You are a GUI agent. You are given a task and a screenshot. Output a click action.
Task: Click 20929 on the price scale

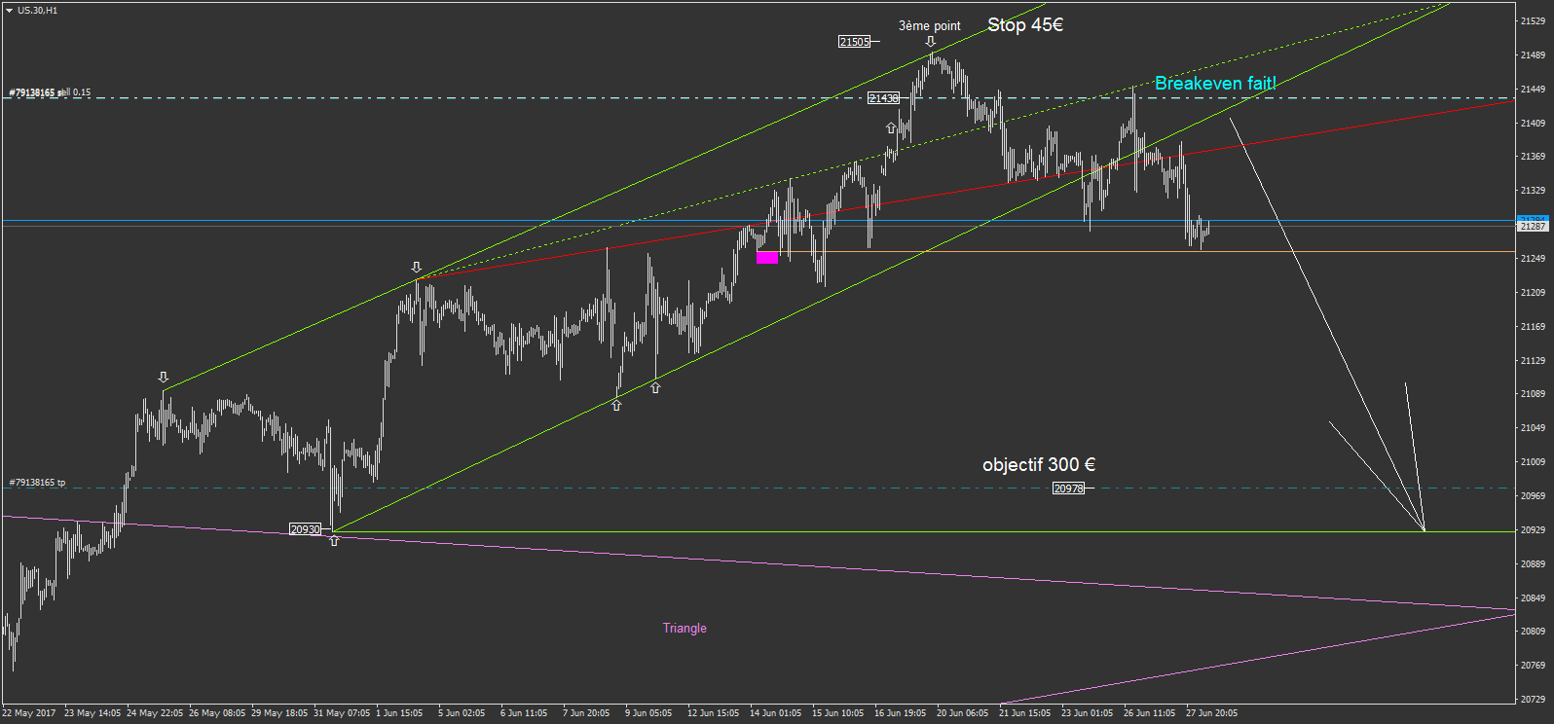click(1533, 530)
